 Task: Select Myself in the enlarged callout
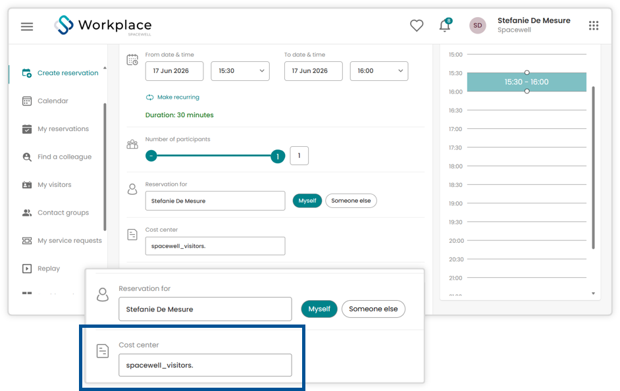point(319,309)
